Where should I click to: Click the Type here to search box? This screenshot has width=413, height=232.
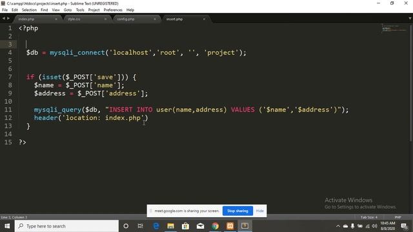tap(66, 226)
